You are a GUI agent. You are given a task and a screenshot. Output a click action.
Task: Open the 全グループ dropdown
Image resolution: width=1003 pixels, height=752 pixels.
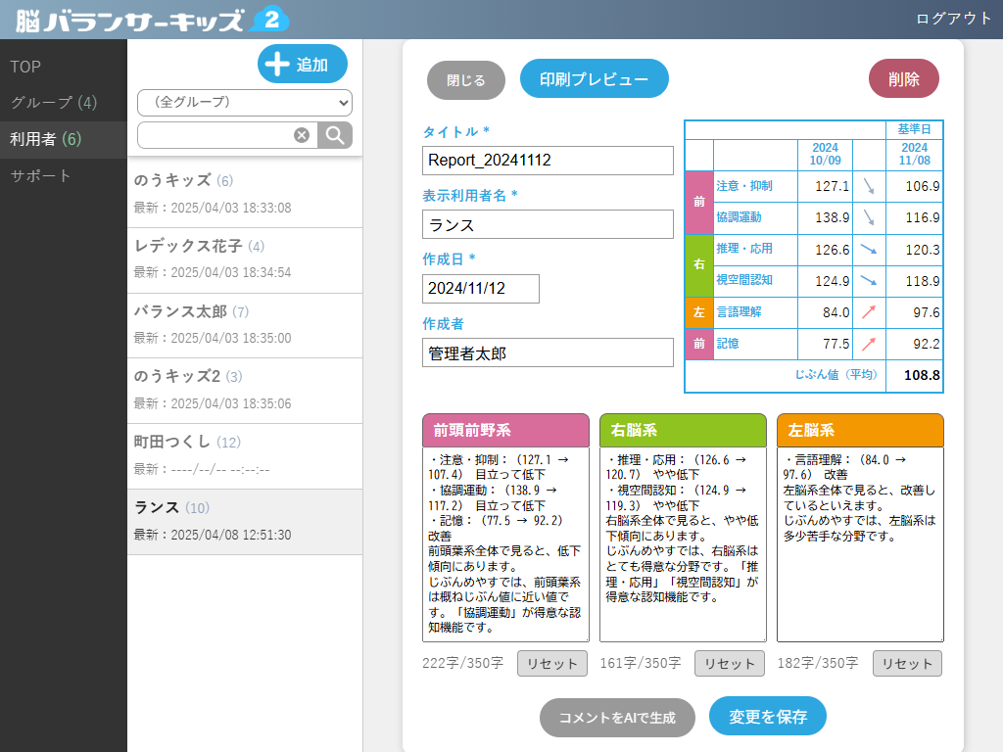[x=245, y=102]
